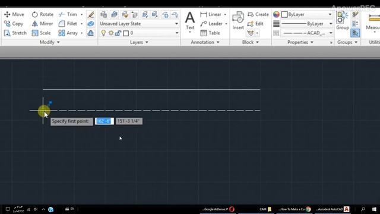Click the Explode icon in Modify panel
Screen dimensions: 380x214
91,24
